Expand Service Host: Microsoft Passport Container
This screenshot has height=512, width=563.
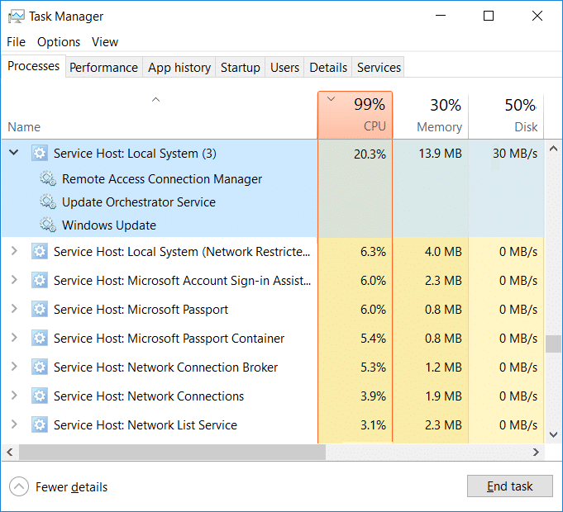click(x=13, y=339)
